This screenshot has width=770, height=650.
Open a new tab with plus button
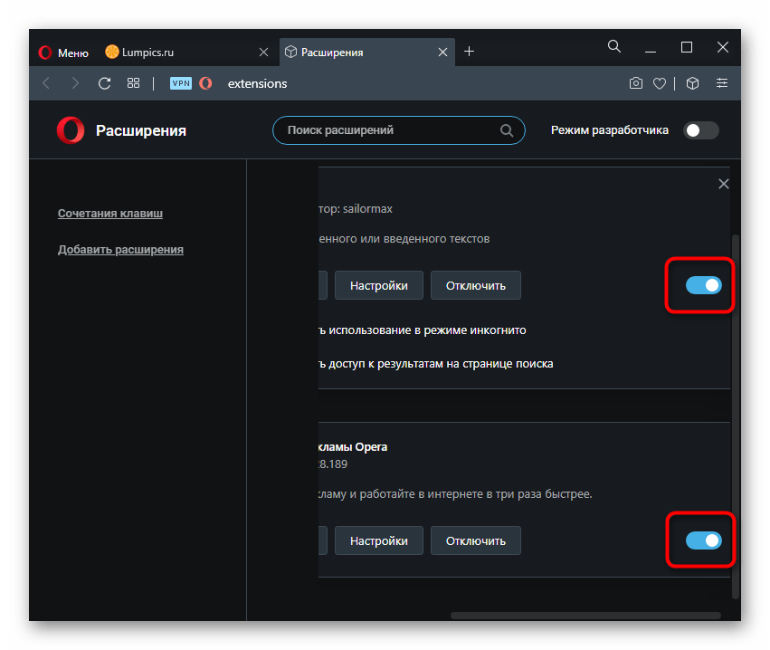pos(469,52)
